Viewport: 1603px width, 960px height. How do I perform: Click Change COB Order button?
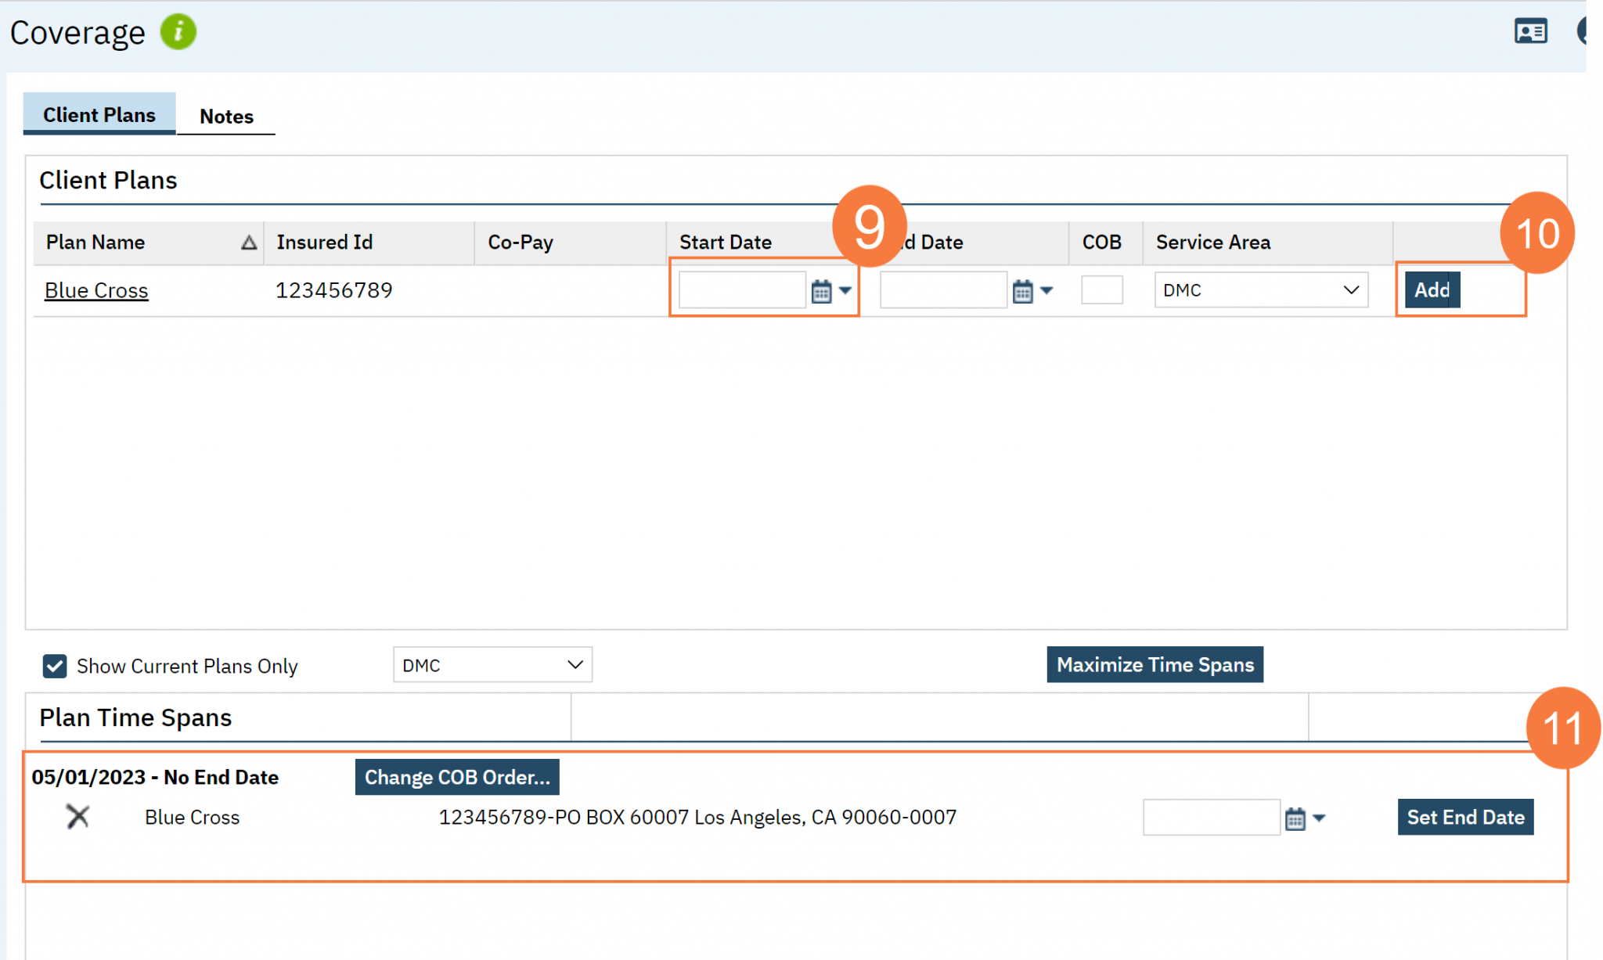pos(457,777)
